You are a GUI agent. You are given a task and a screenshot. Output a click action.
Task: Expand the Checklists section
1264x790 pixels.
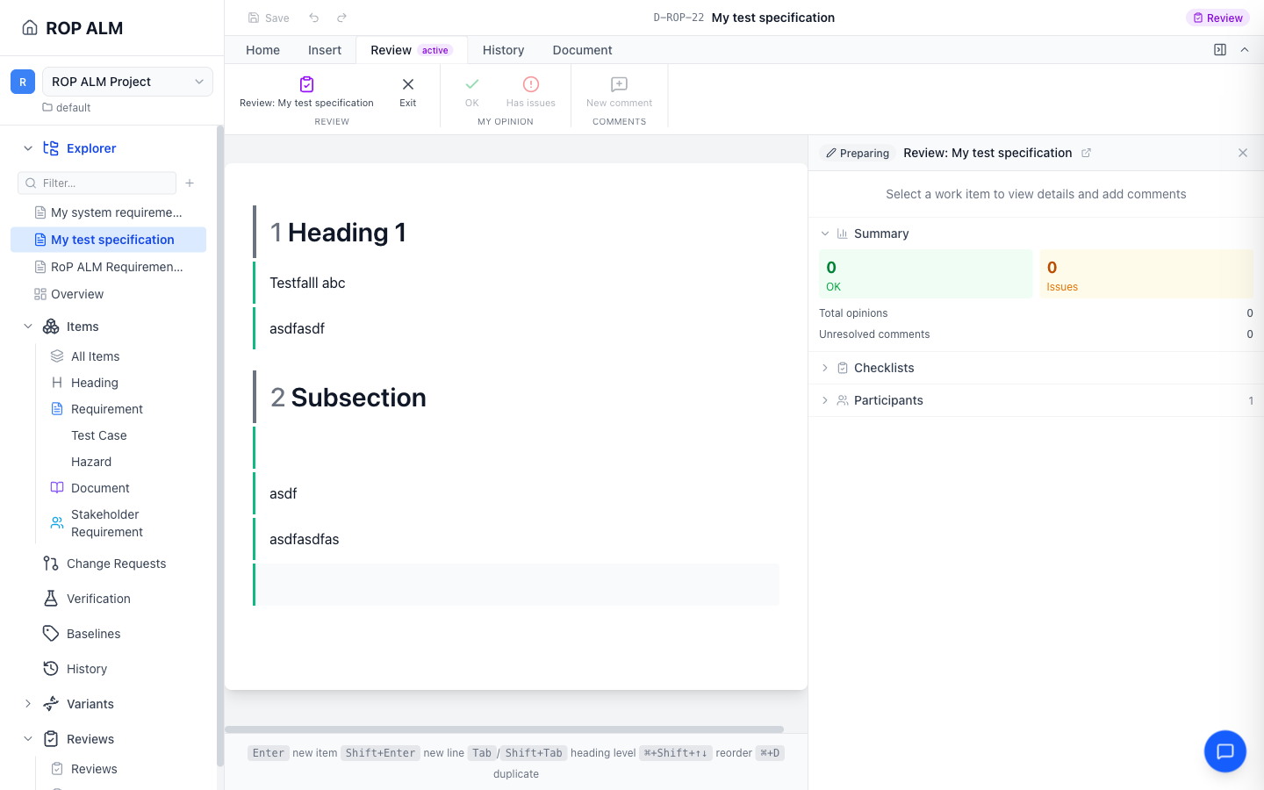point(825,368)
